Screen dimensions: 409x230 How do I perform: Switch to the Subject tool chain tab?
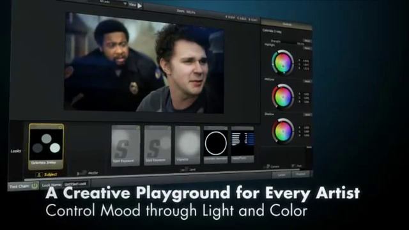click(x=47, y=174)
